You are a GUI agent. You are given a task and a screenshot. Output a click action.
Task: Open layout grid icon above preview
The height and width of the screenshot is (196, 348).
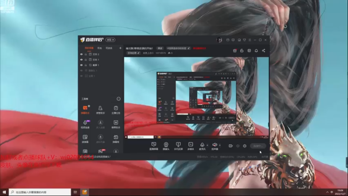click(249, 51)
